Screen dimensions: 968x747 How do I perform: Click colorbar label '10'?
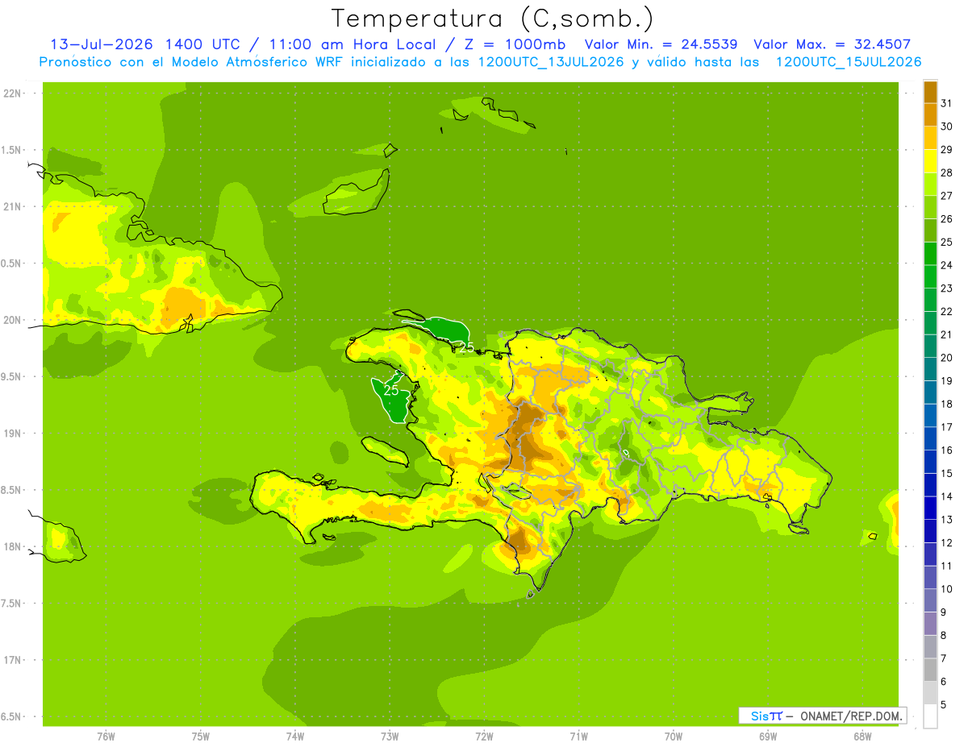point(947,588)
